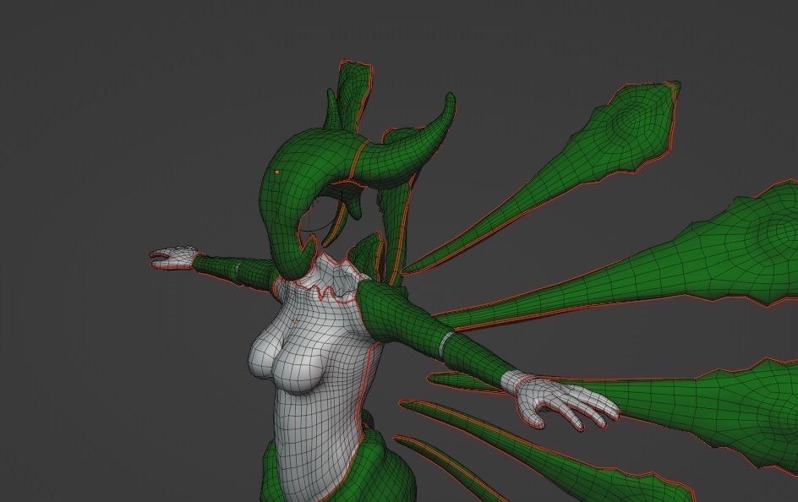Select the orange vertex on the white chest
The height and width of the screenshot is (502, 798).
295,320
